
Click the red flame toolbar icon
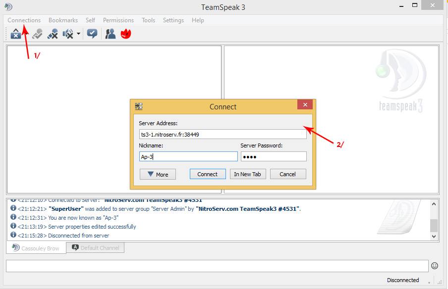tap(125, 34)
